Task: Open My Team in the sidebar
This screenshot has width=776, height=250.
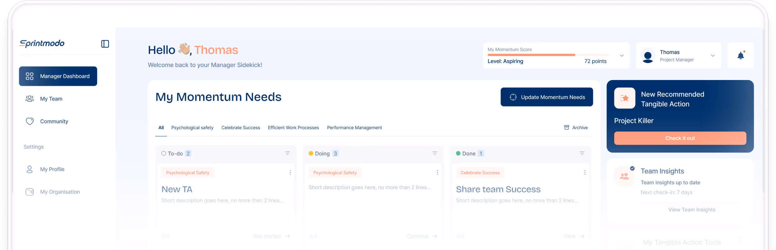Action: pyautogui.click(x=51, y=99)
